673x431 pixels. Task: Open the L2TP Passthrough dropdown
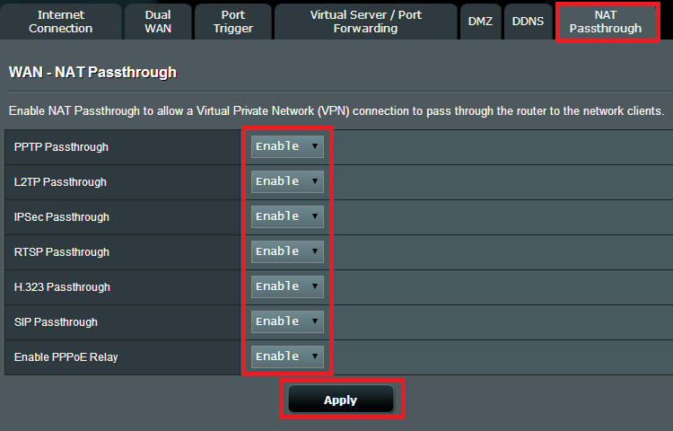tap(287, 181)
